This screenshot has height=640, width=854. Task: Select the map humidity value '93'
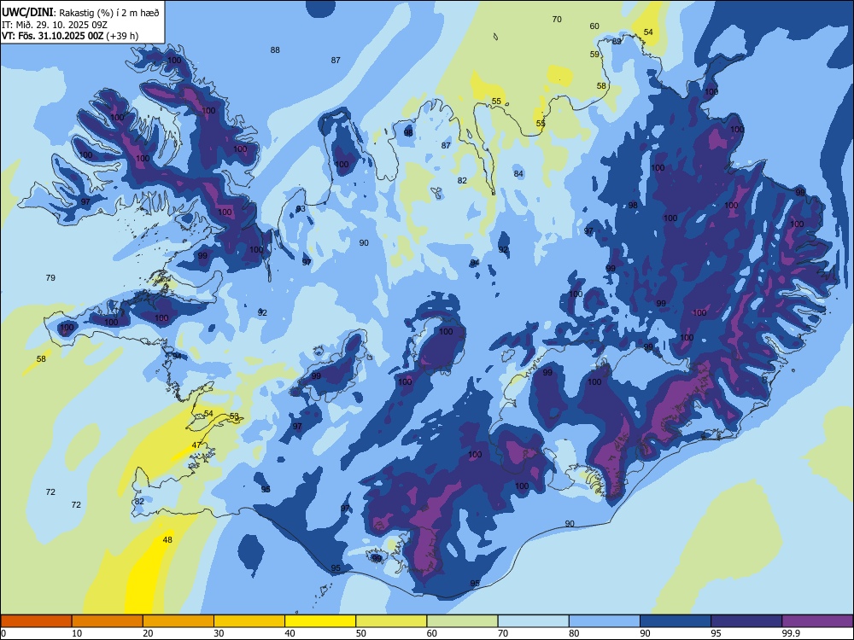click(301, 209)
